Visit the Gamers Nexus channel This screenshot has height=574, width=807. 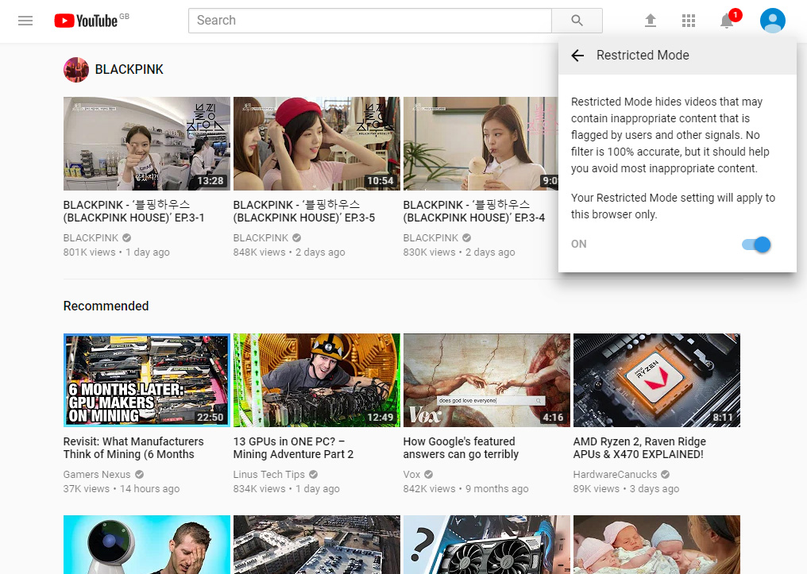(97, 474)
